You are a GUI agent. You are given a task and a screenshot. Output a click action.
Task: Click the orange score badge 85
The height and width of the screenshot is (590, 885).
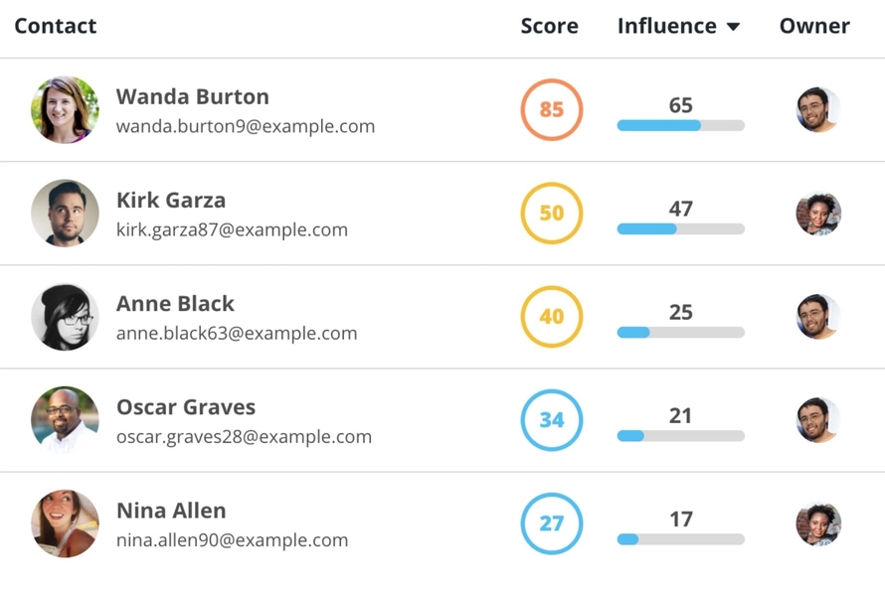[x=552, y=109]
